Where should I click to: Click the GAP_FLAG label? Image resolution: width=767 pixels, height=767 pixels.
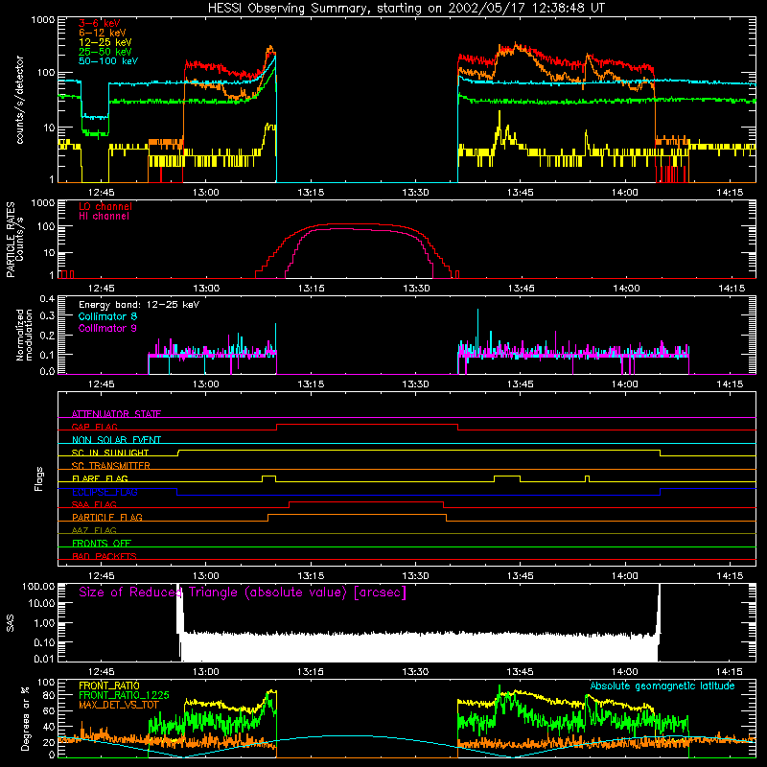coord(94,427)
